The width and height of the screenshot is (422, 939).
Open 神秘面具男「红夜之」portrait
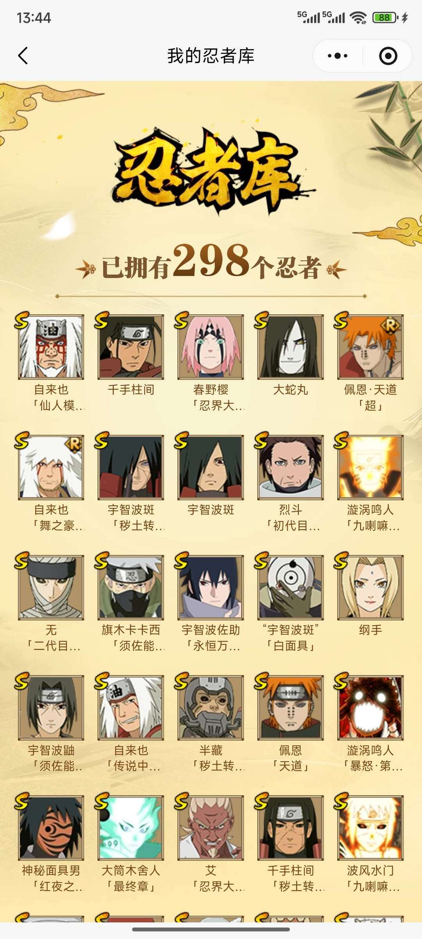pos(51,828)
